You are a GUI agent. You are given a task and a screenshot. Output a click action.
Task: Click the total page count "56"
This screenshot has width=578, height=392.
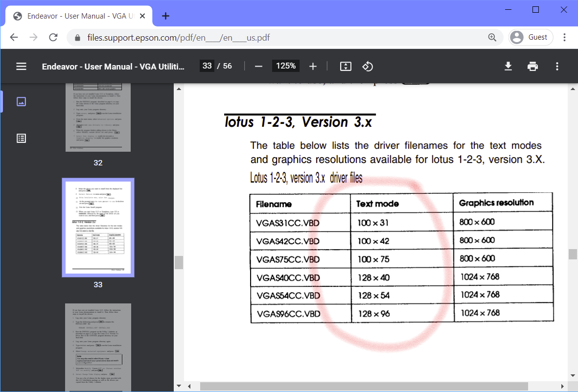[x=228, y=66]
